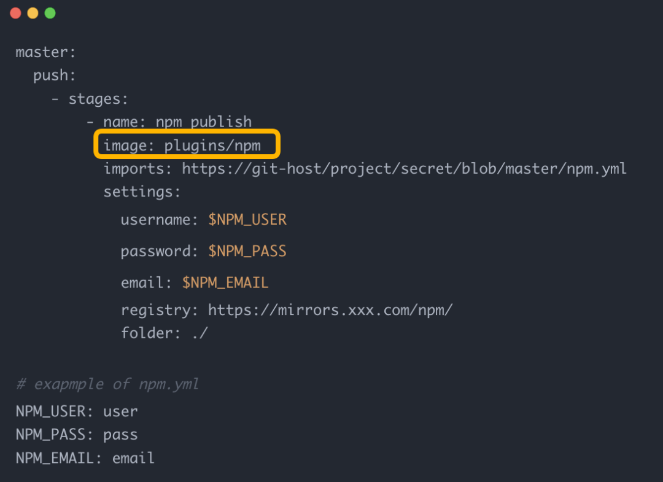This screenshot has height=482, width=663.
Task: Select the $NPM_PASS variable
Action: (247, 251)
